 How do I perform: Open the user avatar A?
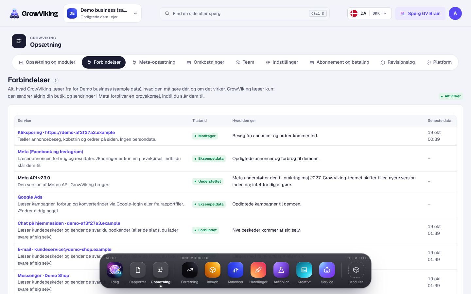point(455,13)
